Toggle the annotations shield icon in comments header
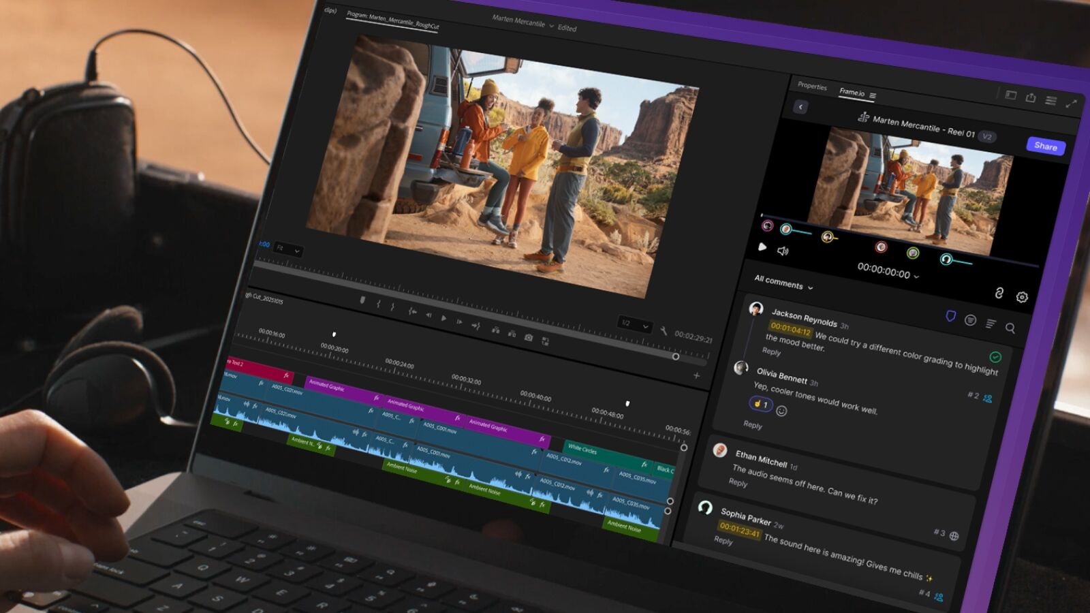1090x613 pixels. [x=952, y=315]
